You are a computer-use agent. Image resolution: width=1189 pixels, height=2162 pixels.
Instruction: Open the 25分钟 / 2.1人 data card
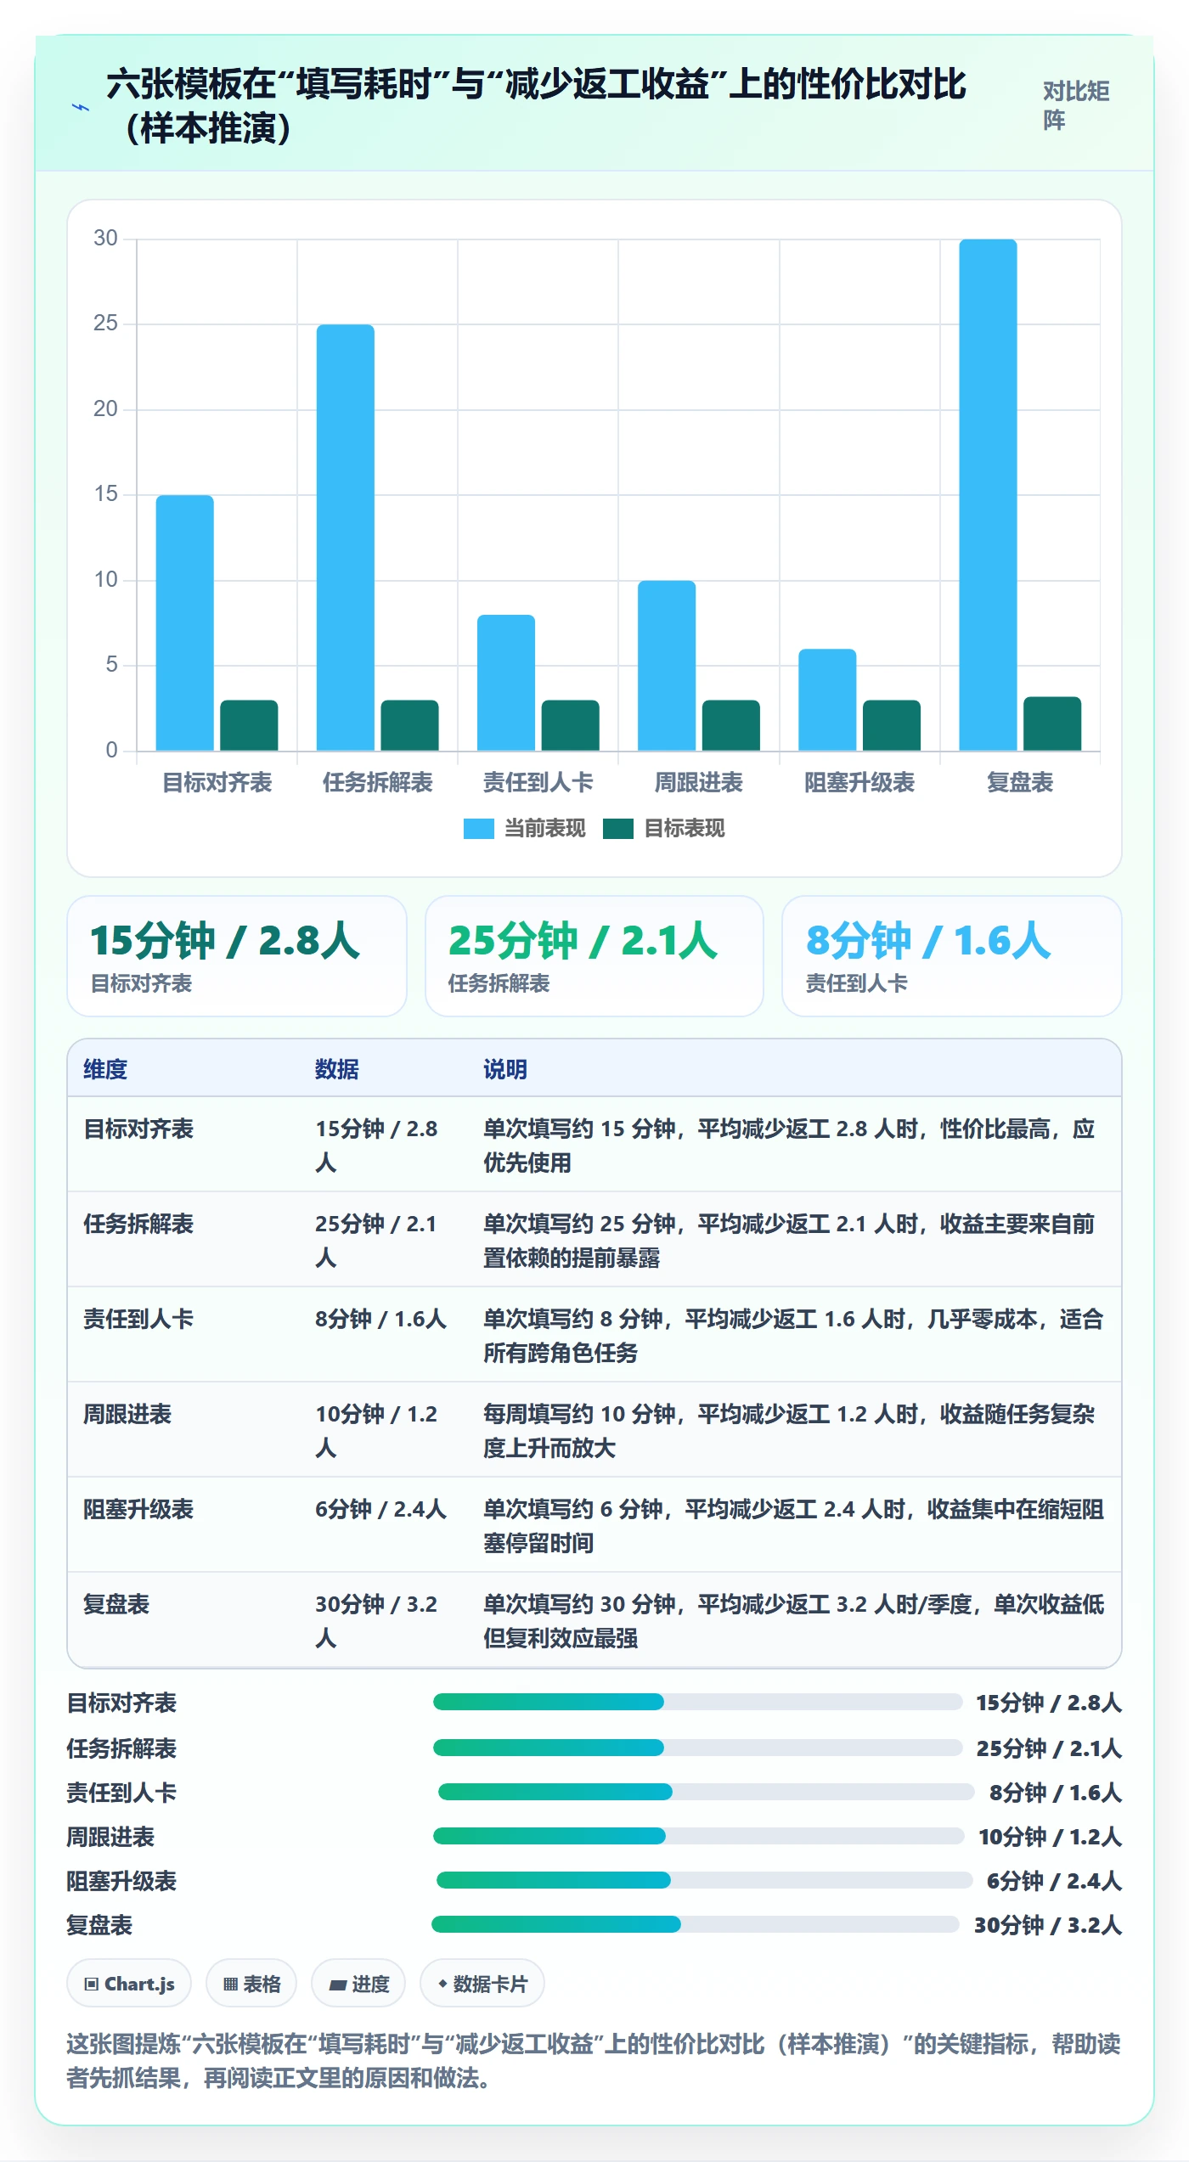(594, 956)
